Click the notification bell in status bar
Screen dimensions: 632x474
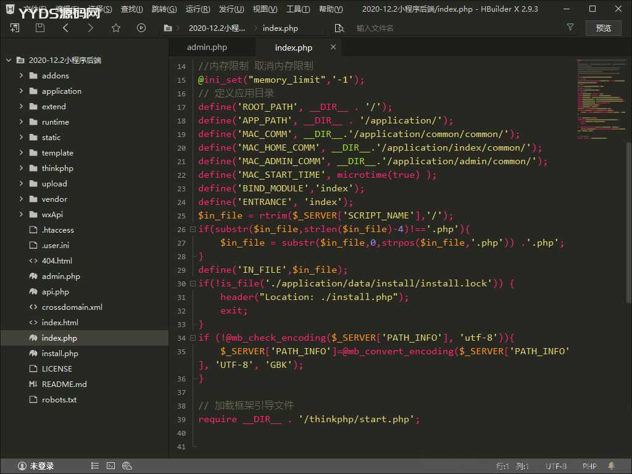click(x=612, y=466)
